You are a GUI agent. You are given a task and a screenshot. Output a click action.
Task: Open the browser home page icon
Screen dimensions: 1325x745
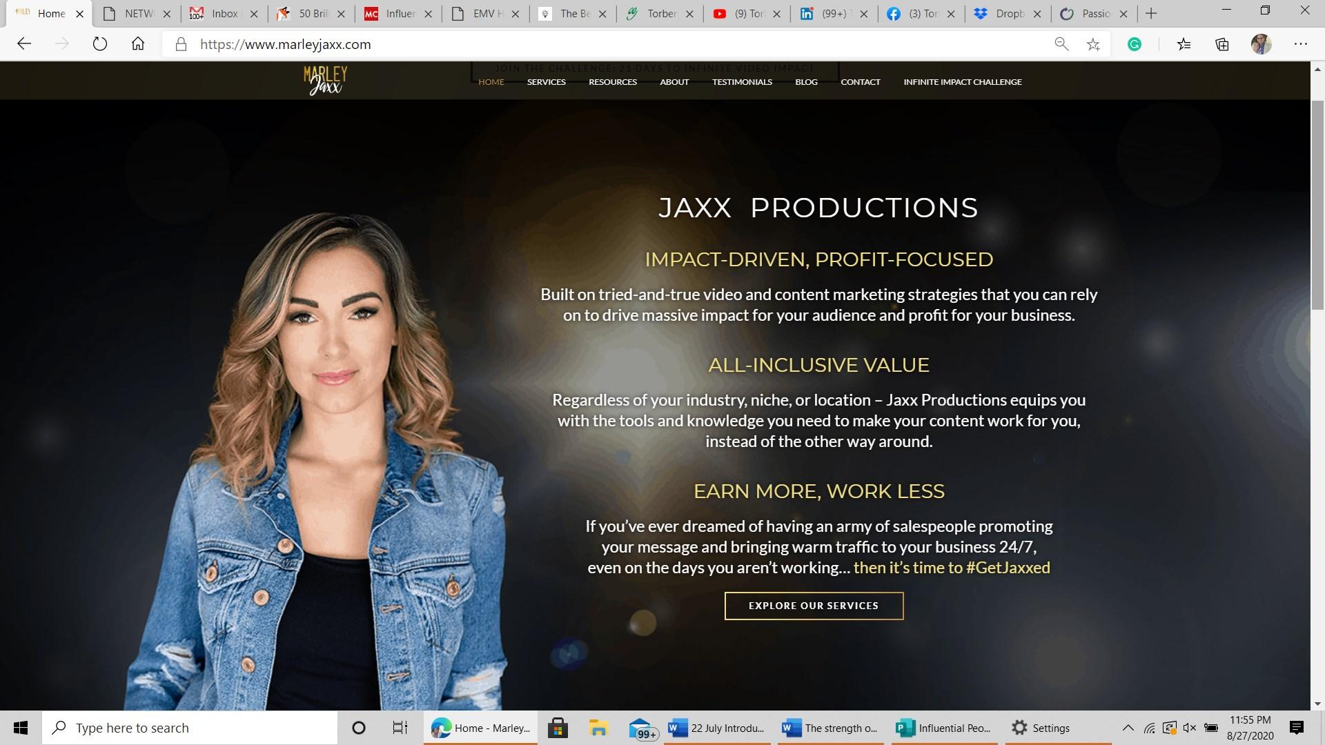click(x=138, y=44)
